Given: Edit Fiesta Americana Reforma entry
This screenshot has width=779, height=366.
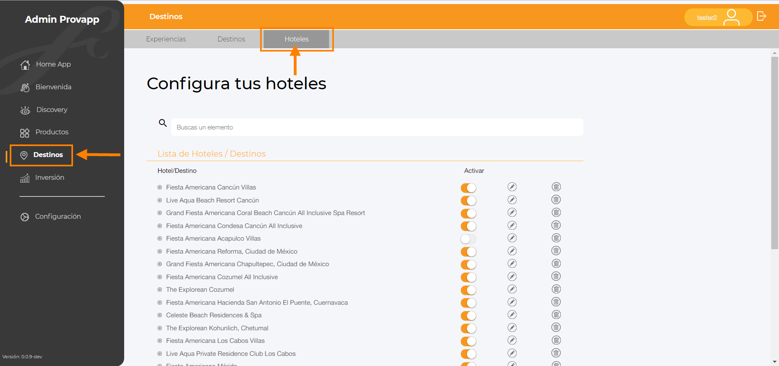Looking at the screenshot, I should (x=512, y=251).
